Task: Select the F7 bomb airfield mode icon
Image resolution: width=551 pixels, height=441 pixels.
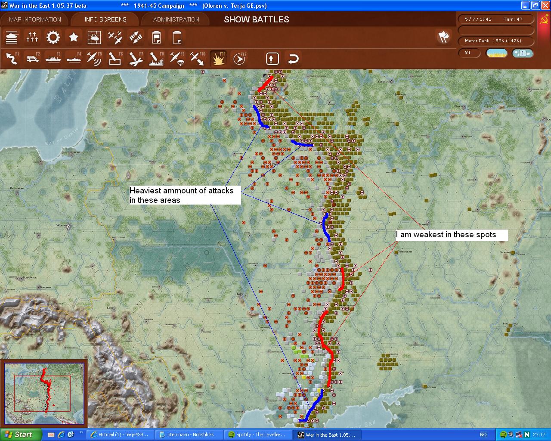Action: [136, 58]
